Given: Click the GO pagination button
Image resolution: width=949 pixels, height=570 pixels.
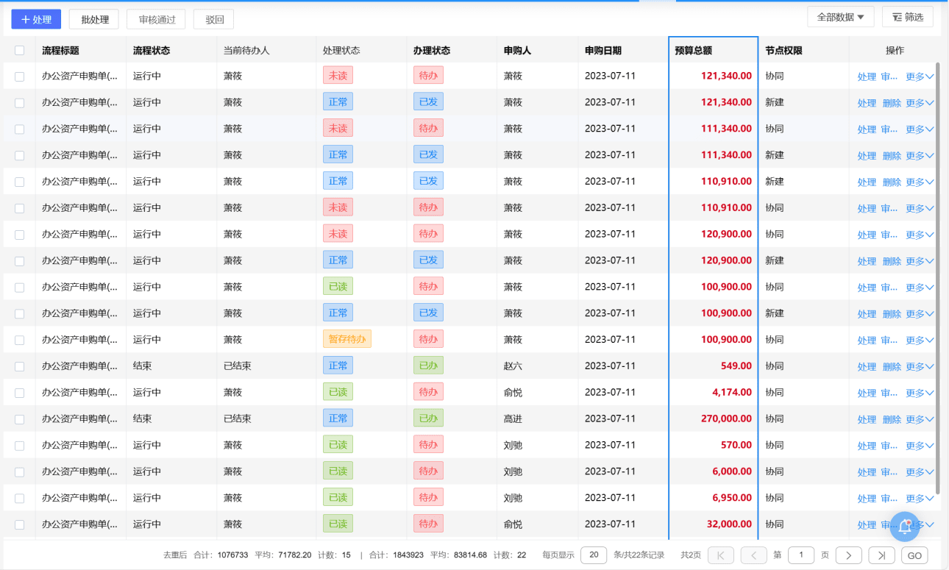Looking at the screenshot, I should click(x=914, y=555).
